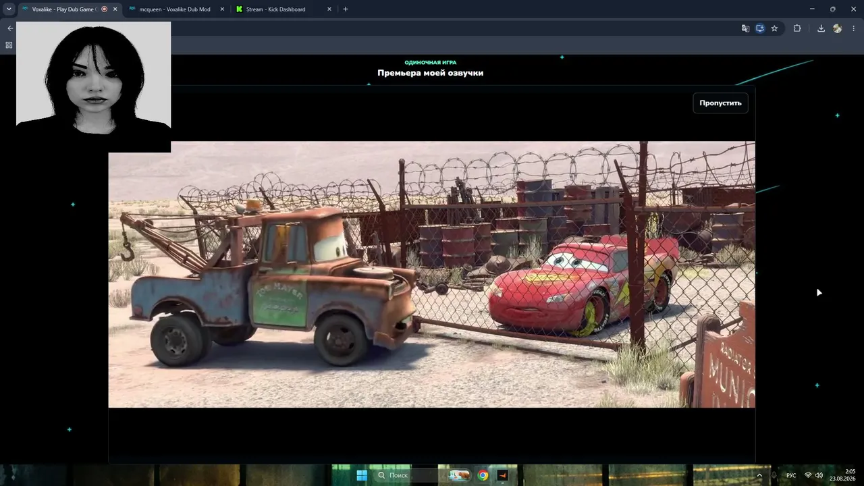Expand the tab search dropdown
The height and width of the screenshot is (486, 864).
[x=9, y=9]
